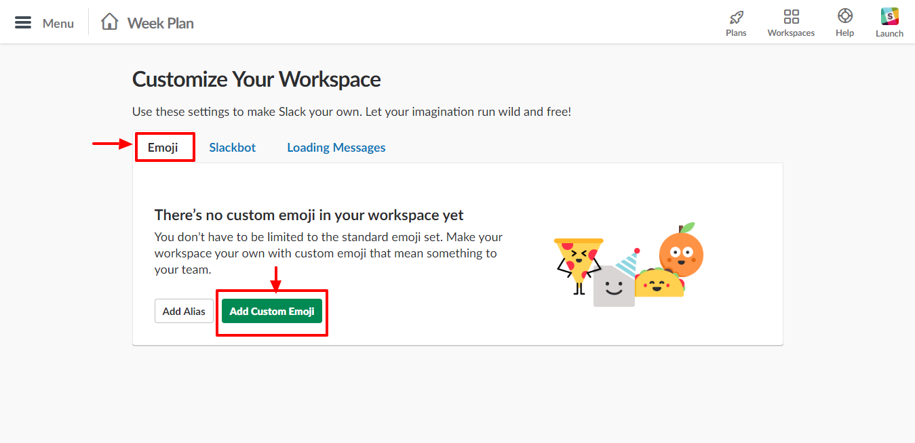
Task: Click the home icon beside Week Plan
Action: click(109, 21)
